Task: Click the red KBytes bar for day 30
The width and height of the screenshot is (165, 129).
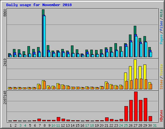Action: 150,119
